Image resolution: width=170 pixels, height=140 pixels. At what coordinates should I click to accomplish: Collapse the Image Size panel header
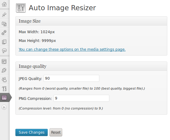[x=91, y=21]
